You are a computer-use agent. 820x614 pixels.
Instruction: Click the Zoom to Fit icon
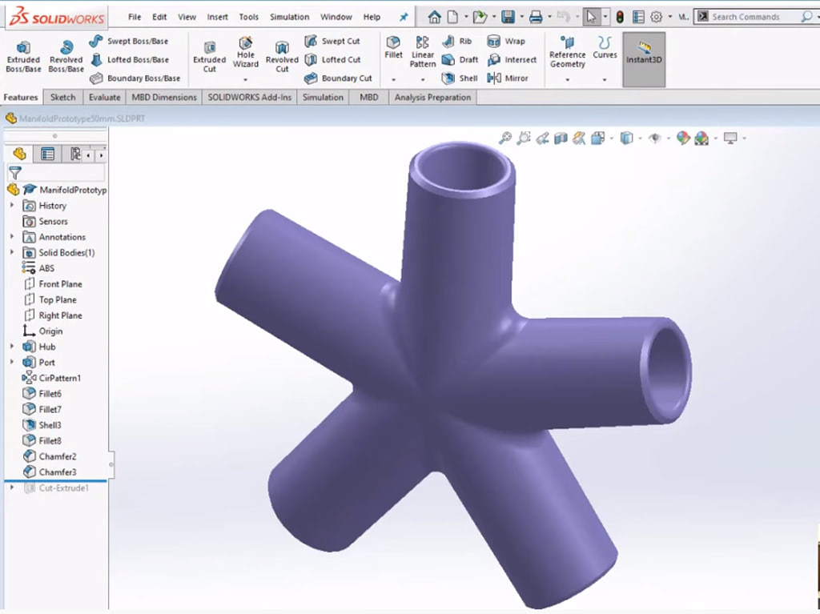[x=505, y=138]
